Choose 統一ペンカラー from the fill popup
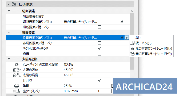This screenshot has height=96, width=179. coord(151,43)
